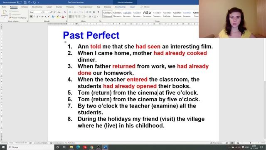Screen dimensions: 266x150
Task: Open the font color dropdown arrow
Action: 65,17
